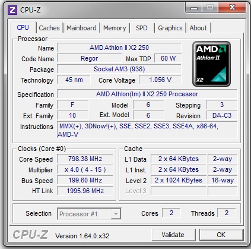Open the About tab

pyautogui.click(x=198, y=28)
